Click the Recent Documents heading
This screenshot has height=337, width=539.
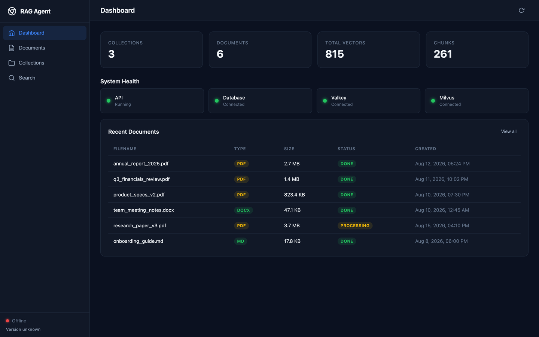(134, 132)
